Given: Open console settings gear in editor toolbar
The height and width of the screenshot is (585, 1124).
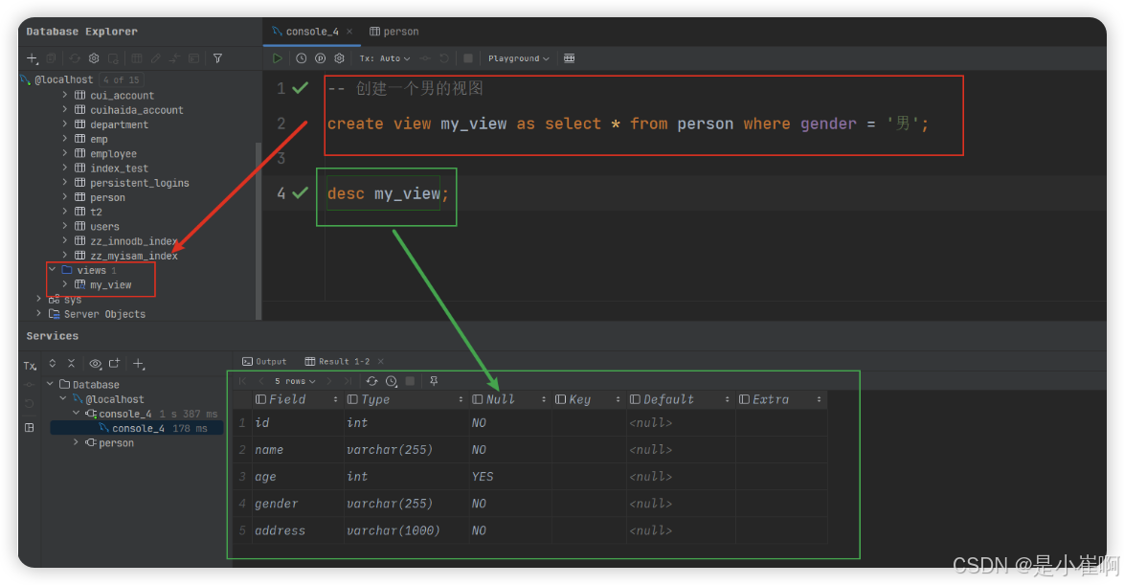Looking at the screenshot, I should click(x=340, y=58).
